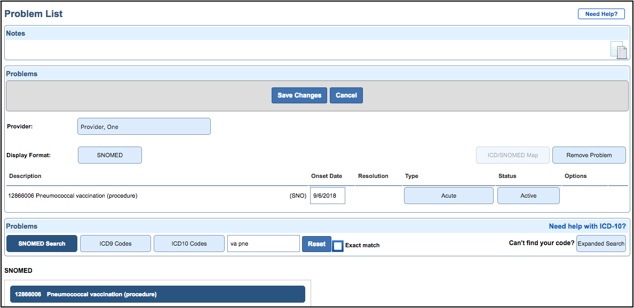The width and height of the screenshot is (634, 308).
Task: Enable the Exact match checkbox
Action: point(338,246)
